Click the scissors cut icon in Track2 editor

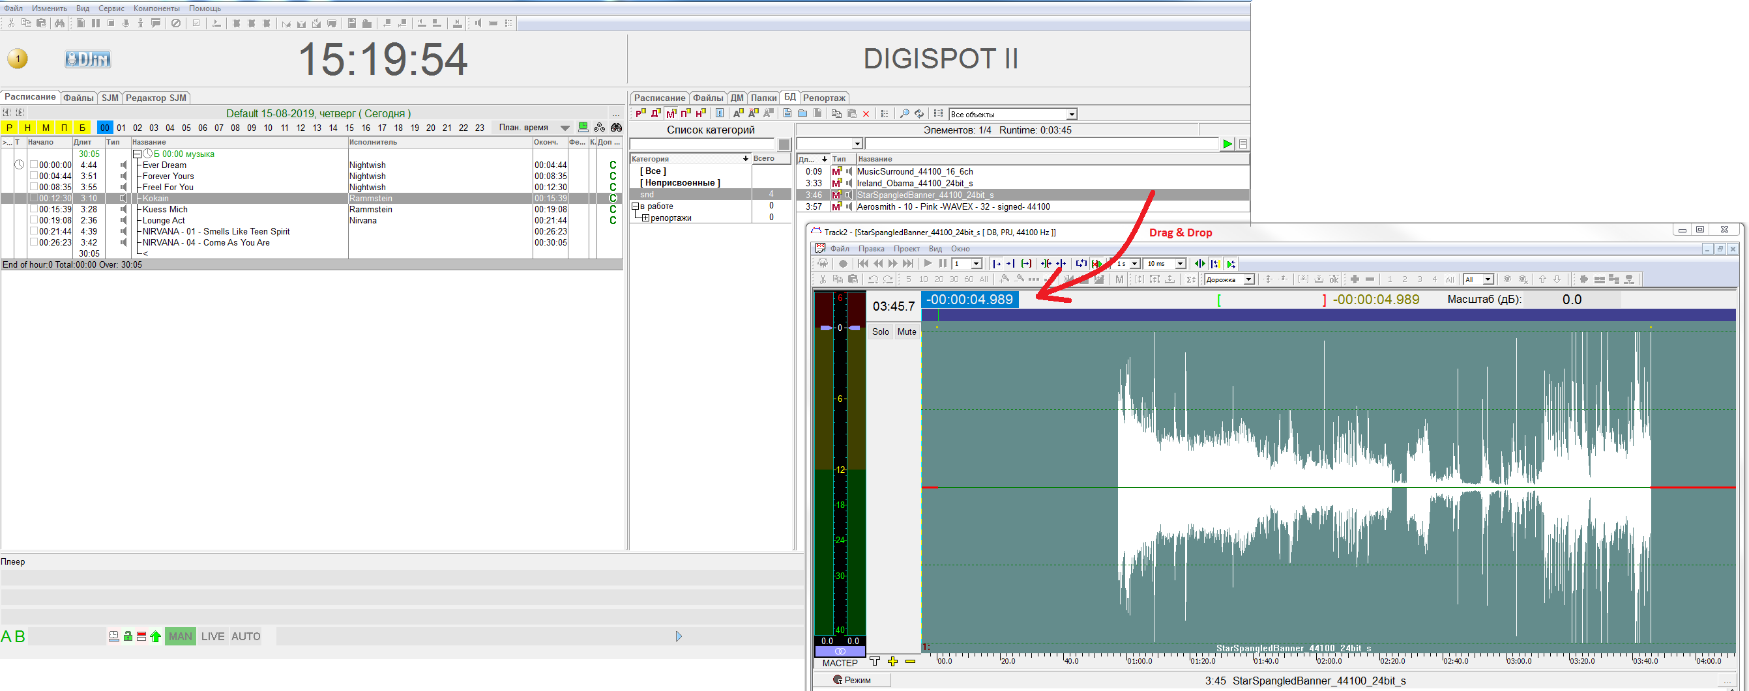coord(822,279)
